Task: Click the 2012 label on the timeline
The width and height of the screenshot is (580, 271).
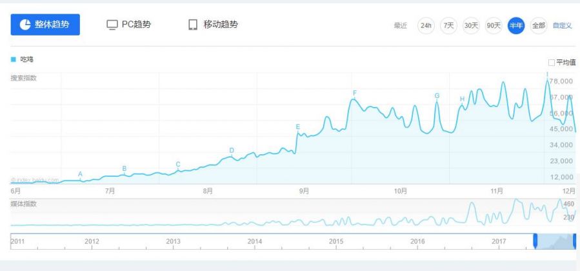Action: pos(92,241)
